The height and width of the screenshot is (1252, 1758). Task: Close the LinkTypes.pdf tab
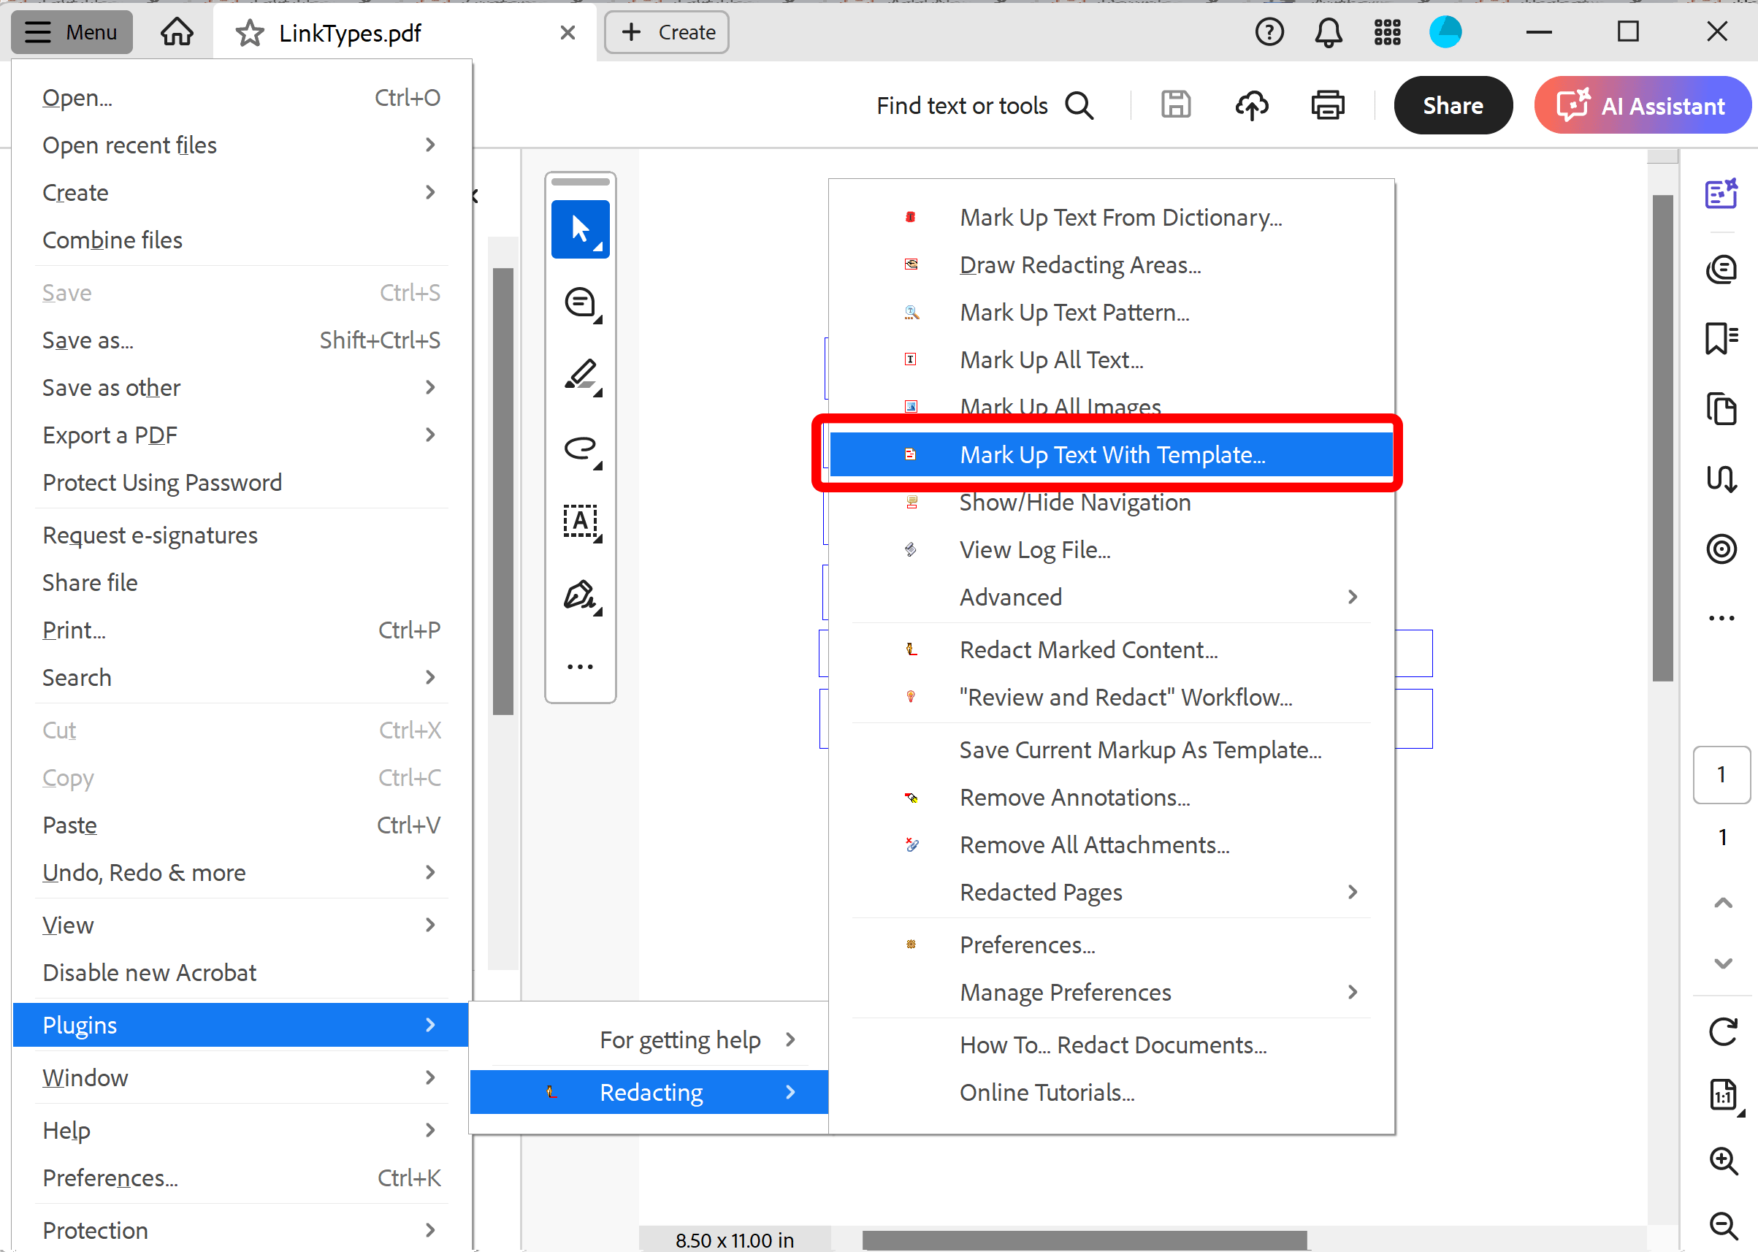click(567, 33)
